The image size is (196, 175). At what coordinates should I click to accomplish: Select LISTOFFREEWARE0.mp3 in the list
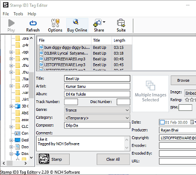85,59
